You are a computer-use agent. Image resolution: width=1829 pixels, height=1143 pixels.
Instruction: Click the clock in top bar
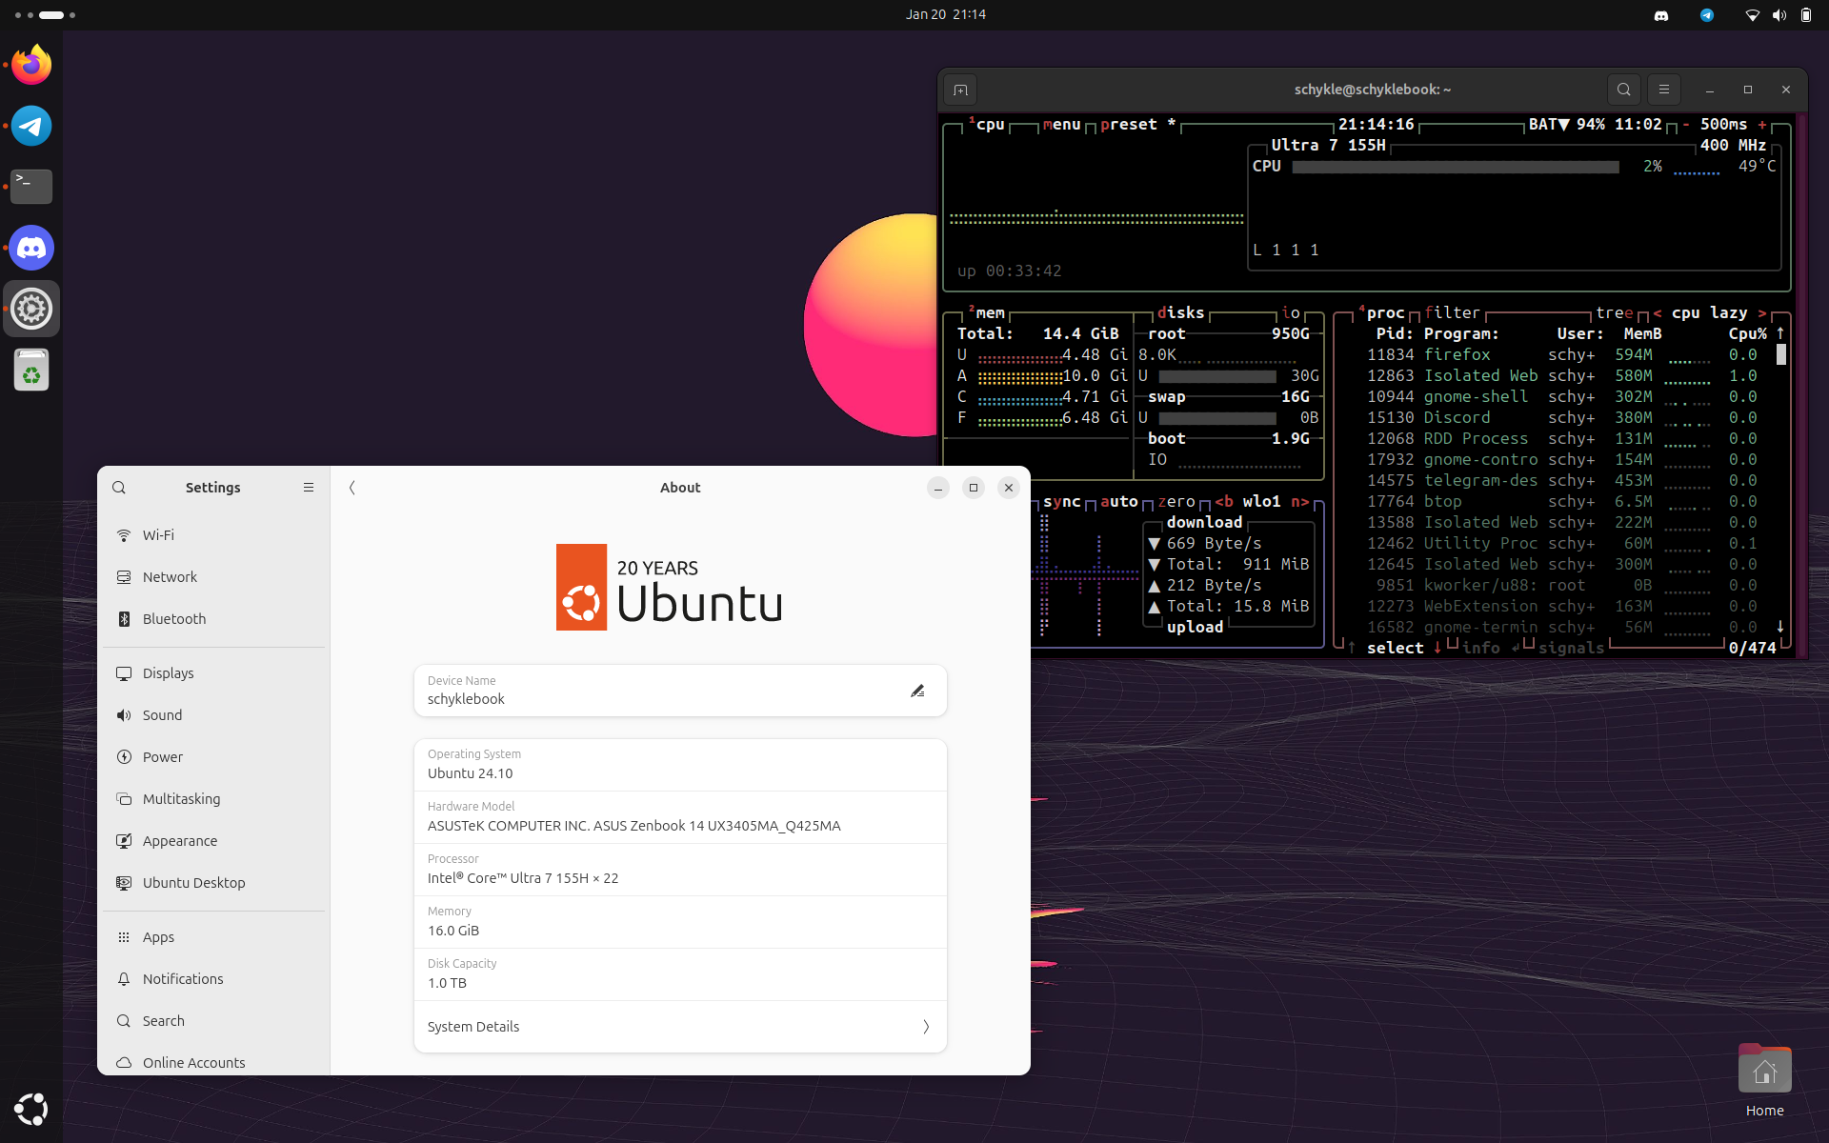coord(946,15)
